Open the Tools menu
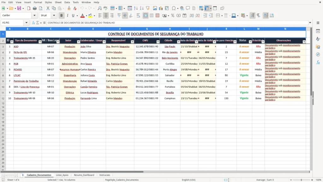Image resolution: width=323 pixels, height=182 pixels. (76, 2)
